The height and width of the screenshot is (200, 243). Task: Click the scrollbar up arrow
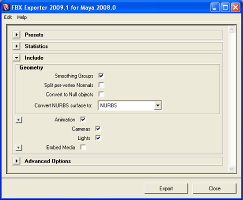pyautogui.click(x=231, y=29)
